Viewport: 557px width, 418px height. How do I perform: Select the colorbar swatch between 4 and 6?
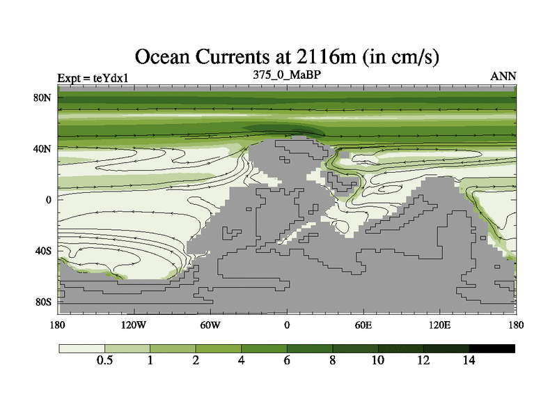coord(264,348)
